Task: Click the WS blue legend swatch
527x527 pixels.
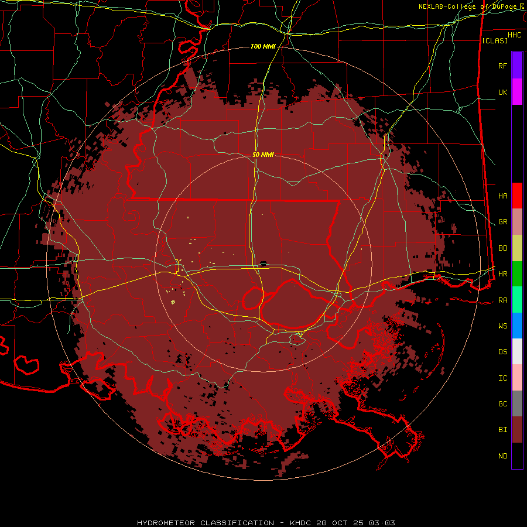Action: [517, 326]
